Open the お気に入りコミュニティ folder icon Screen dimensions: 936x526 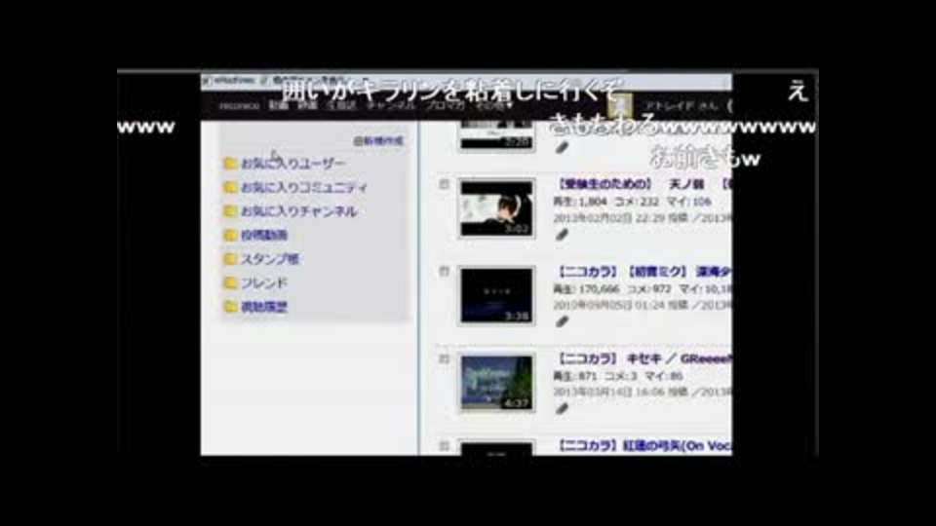[x=230, y=187]
